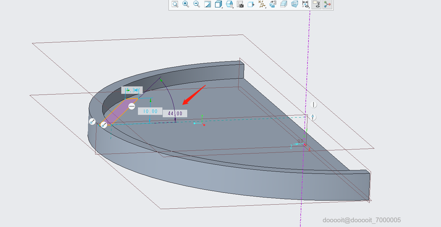
Task: Toggle the dimension display icon
Action: coord(305,4)
